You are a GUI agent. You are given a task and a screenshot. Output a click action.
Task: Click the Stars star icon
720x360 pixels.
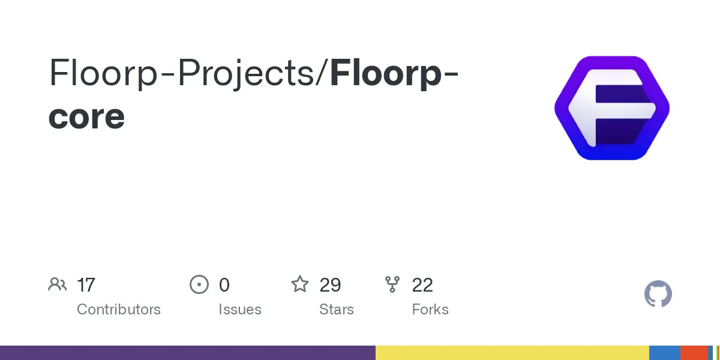pyautogui.click(x=300, y=284)
